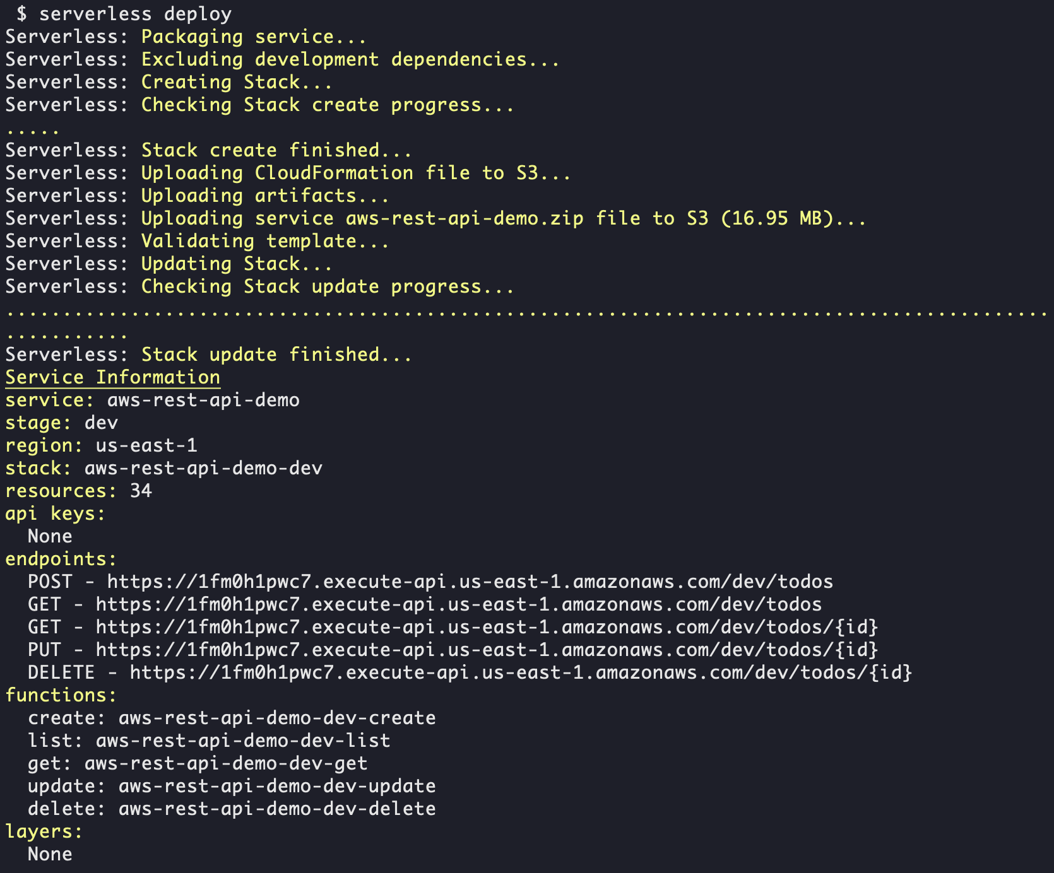The height and width of the screenshot is (873, 1054).
Task: Select the aws-rest-api-demo-dev-create function name
Action: [x=277, y=718]
